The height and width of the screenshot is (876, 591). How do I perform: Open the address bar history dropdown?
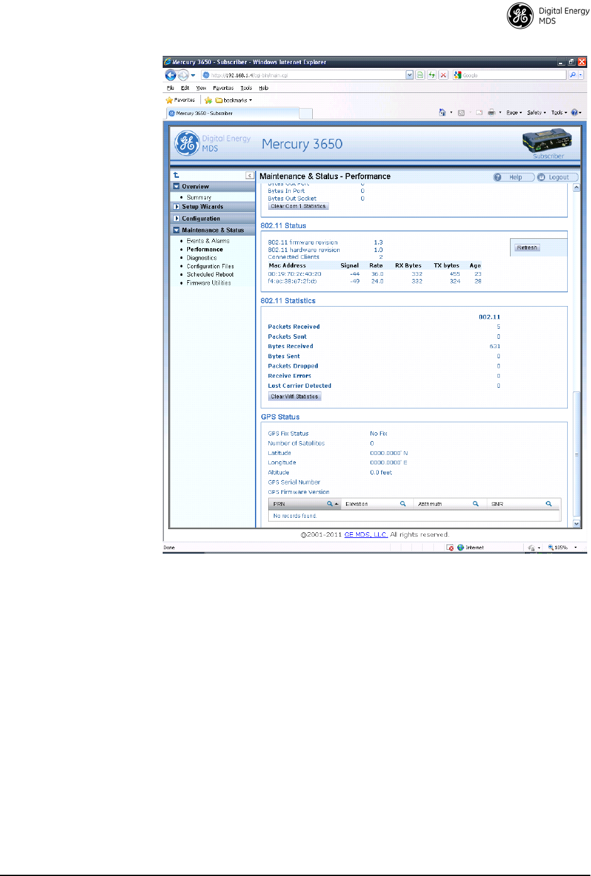click(x=409, y=75)
